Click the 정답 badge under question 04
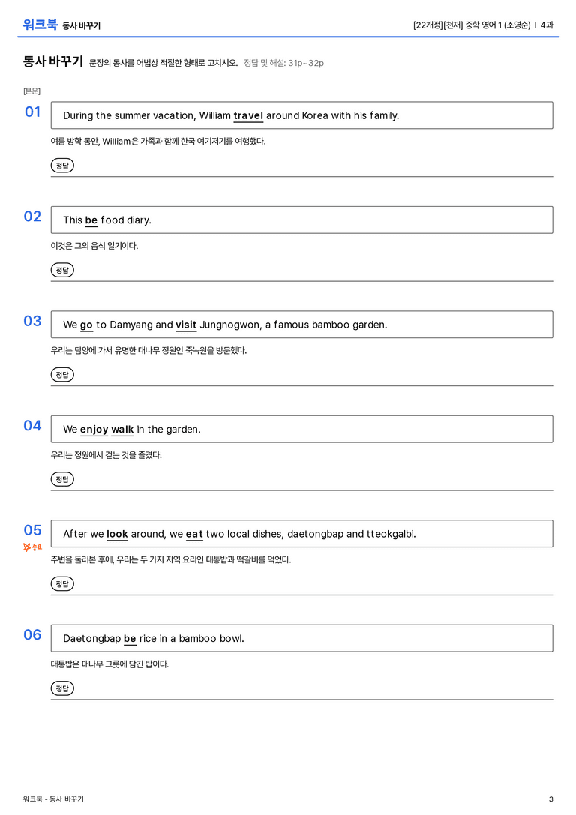The image size is (576, 815). tap(62, 478)
